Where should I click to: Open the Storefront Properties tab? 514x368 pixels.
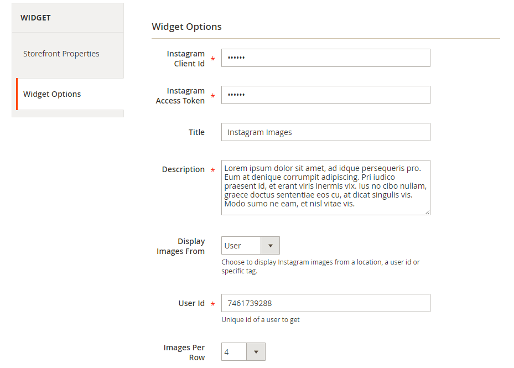pos(61,54)
